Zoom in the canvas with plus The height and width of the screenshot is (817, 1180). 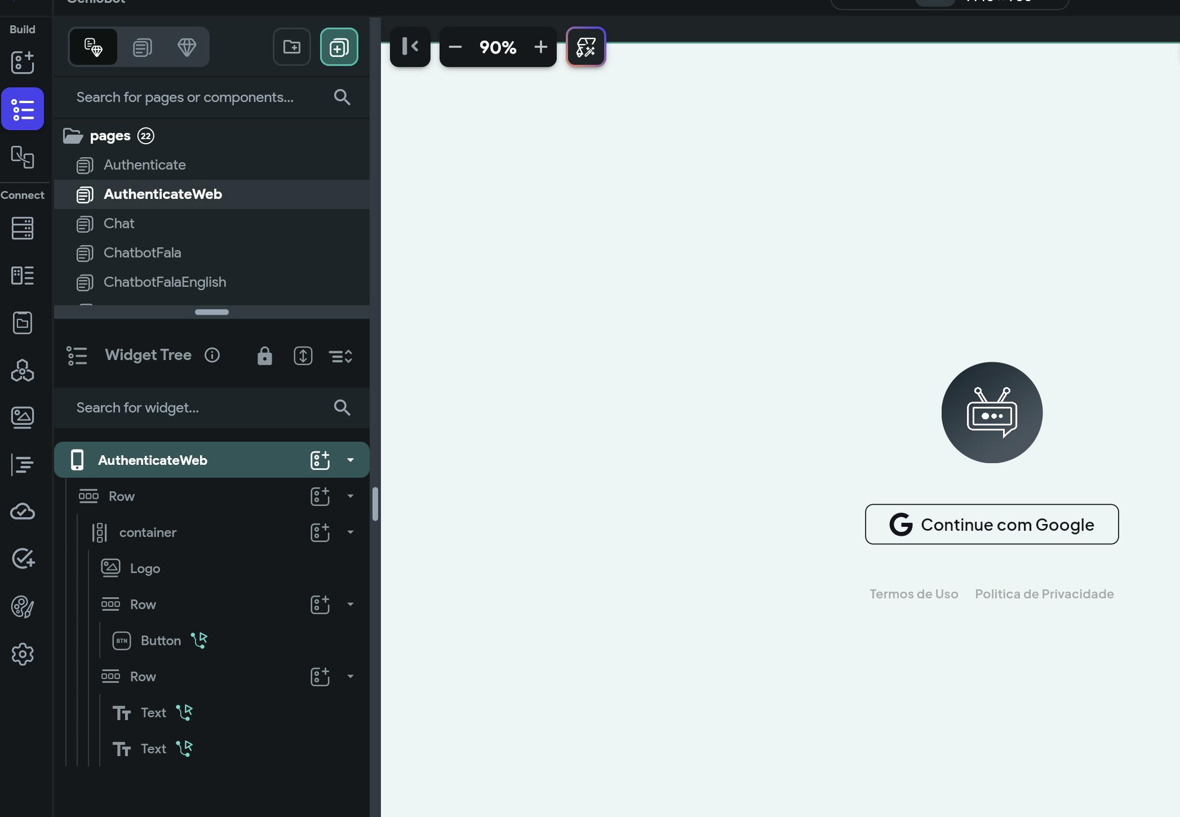[541, 47]
